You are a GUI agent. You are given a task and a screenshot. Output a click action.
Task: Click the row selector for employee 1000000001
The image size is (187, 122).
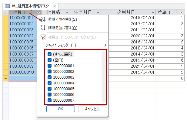tap(5, 18)
